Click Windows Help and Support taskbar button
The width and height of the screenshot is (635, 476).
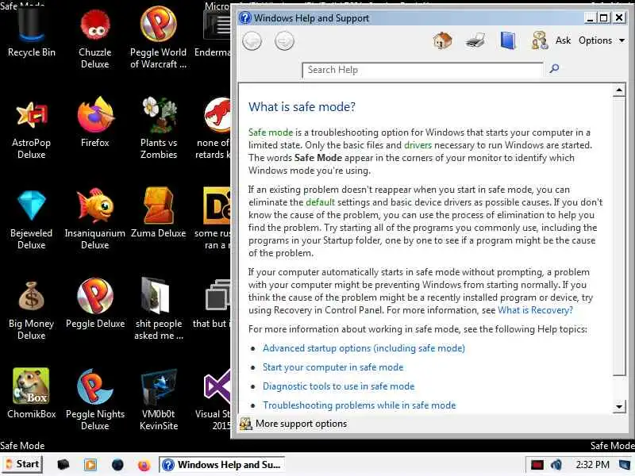tap(221, 465)
